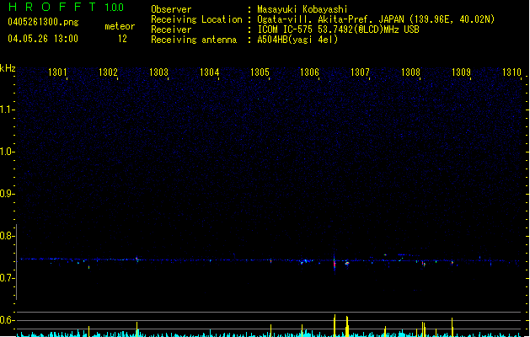Click the 'Receiver' field label
The image size is (530, 337).
point(171,29)
